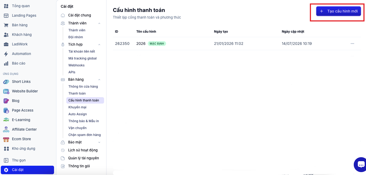The width and height of the screenshot is (366, 175).
Task: Open the E-Learning graduation cap icon
Action: pos(6,120)
